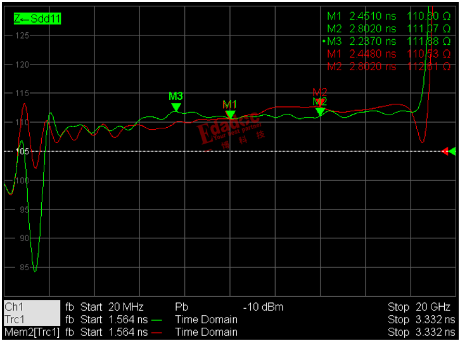
Task: Click active M3 readout 2.2370 ns
Action: [x=373, y=41]
